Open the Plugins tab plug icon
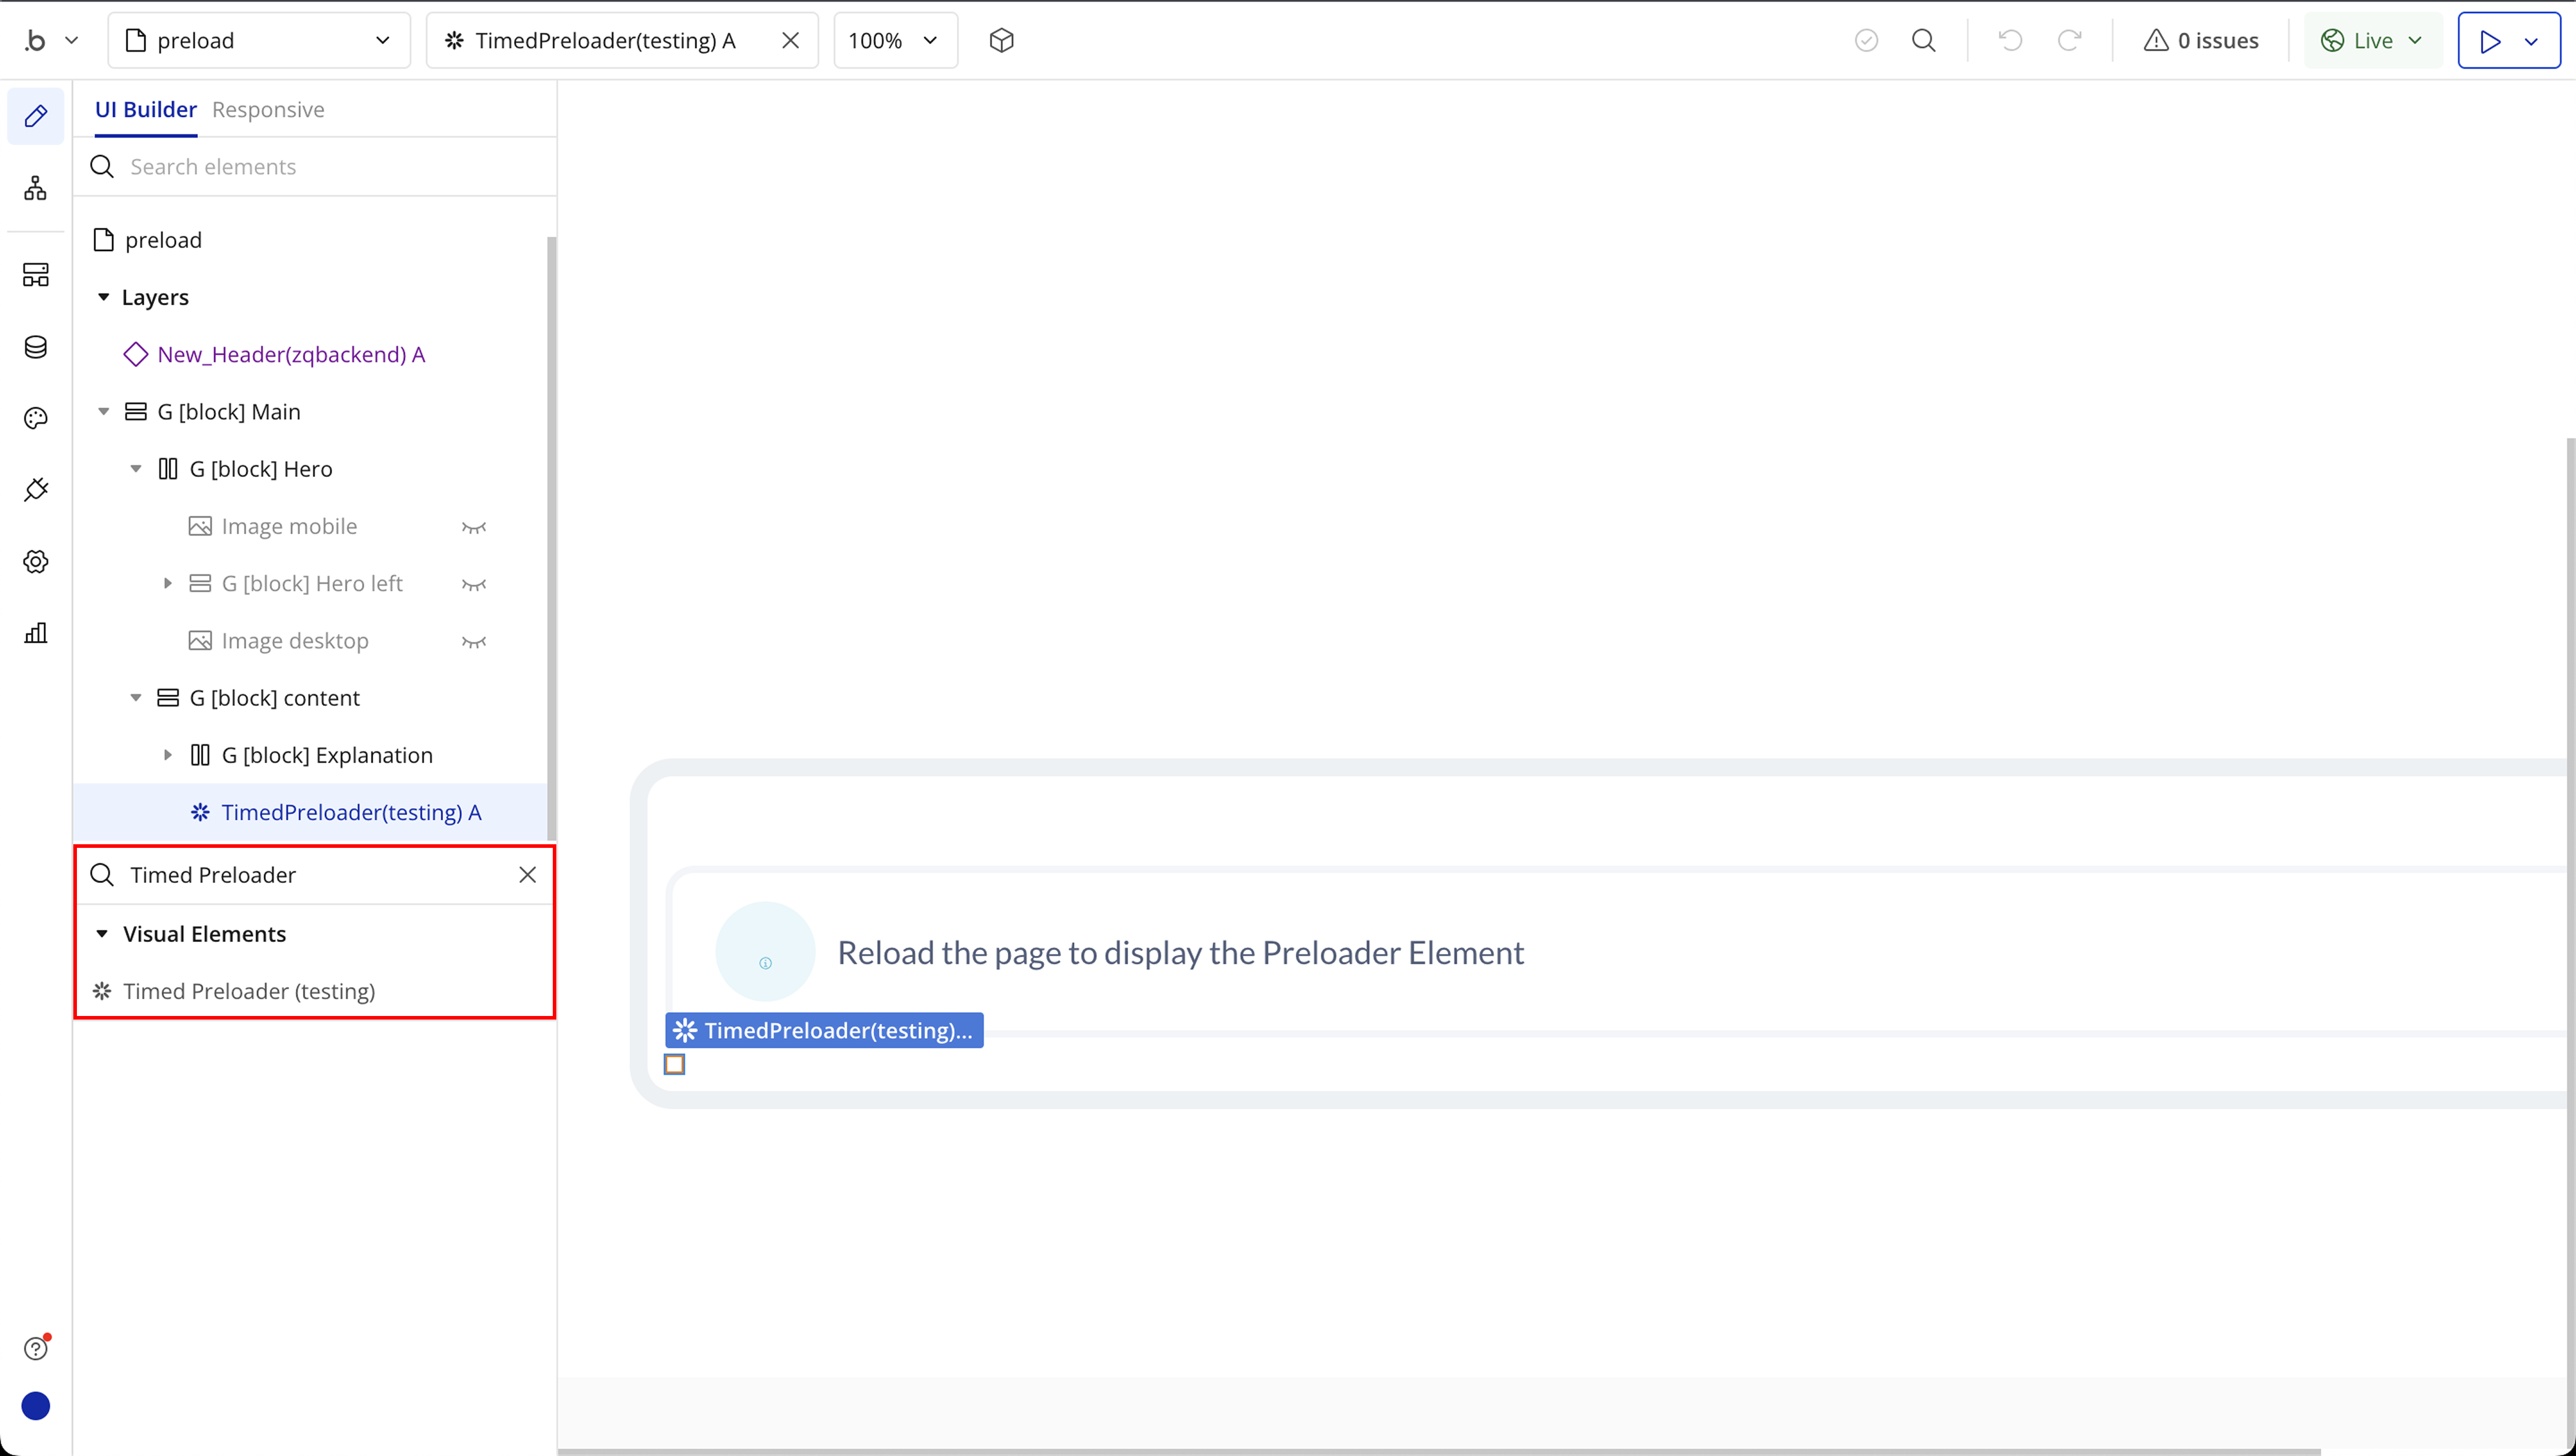 point(36,489)
